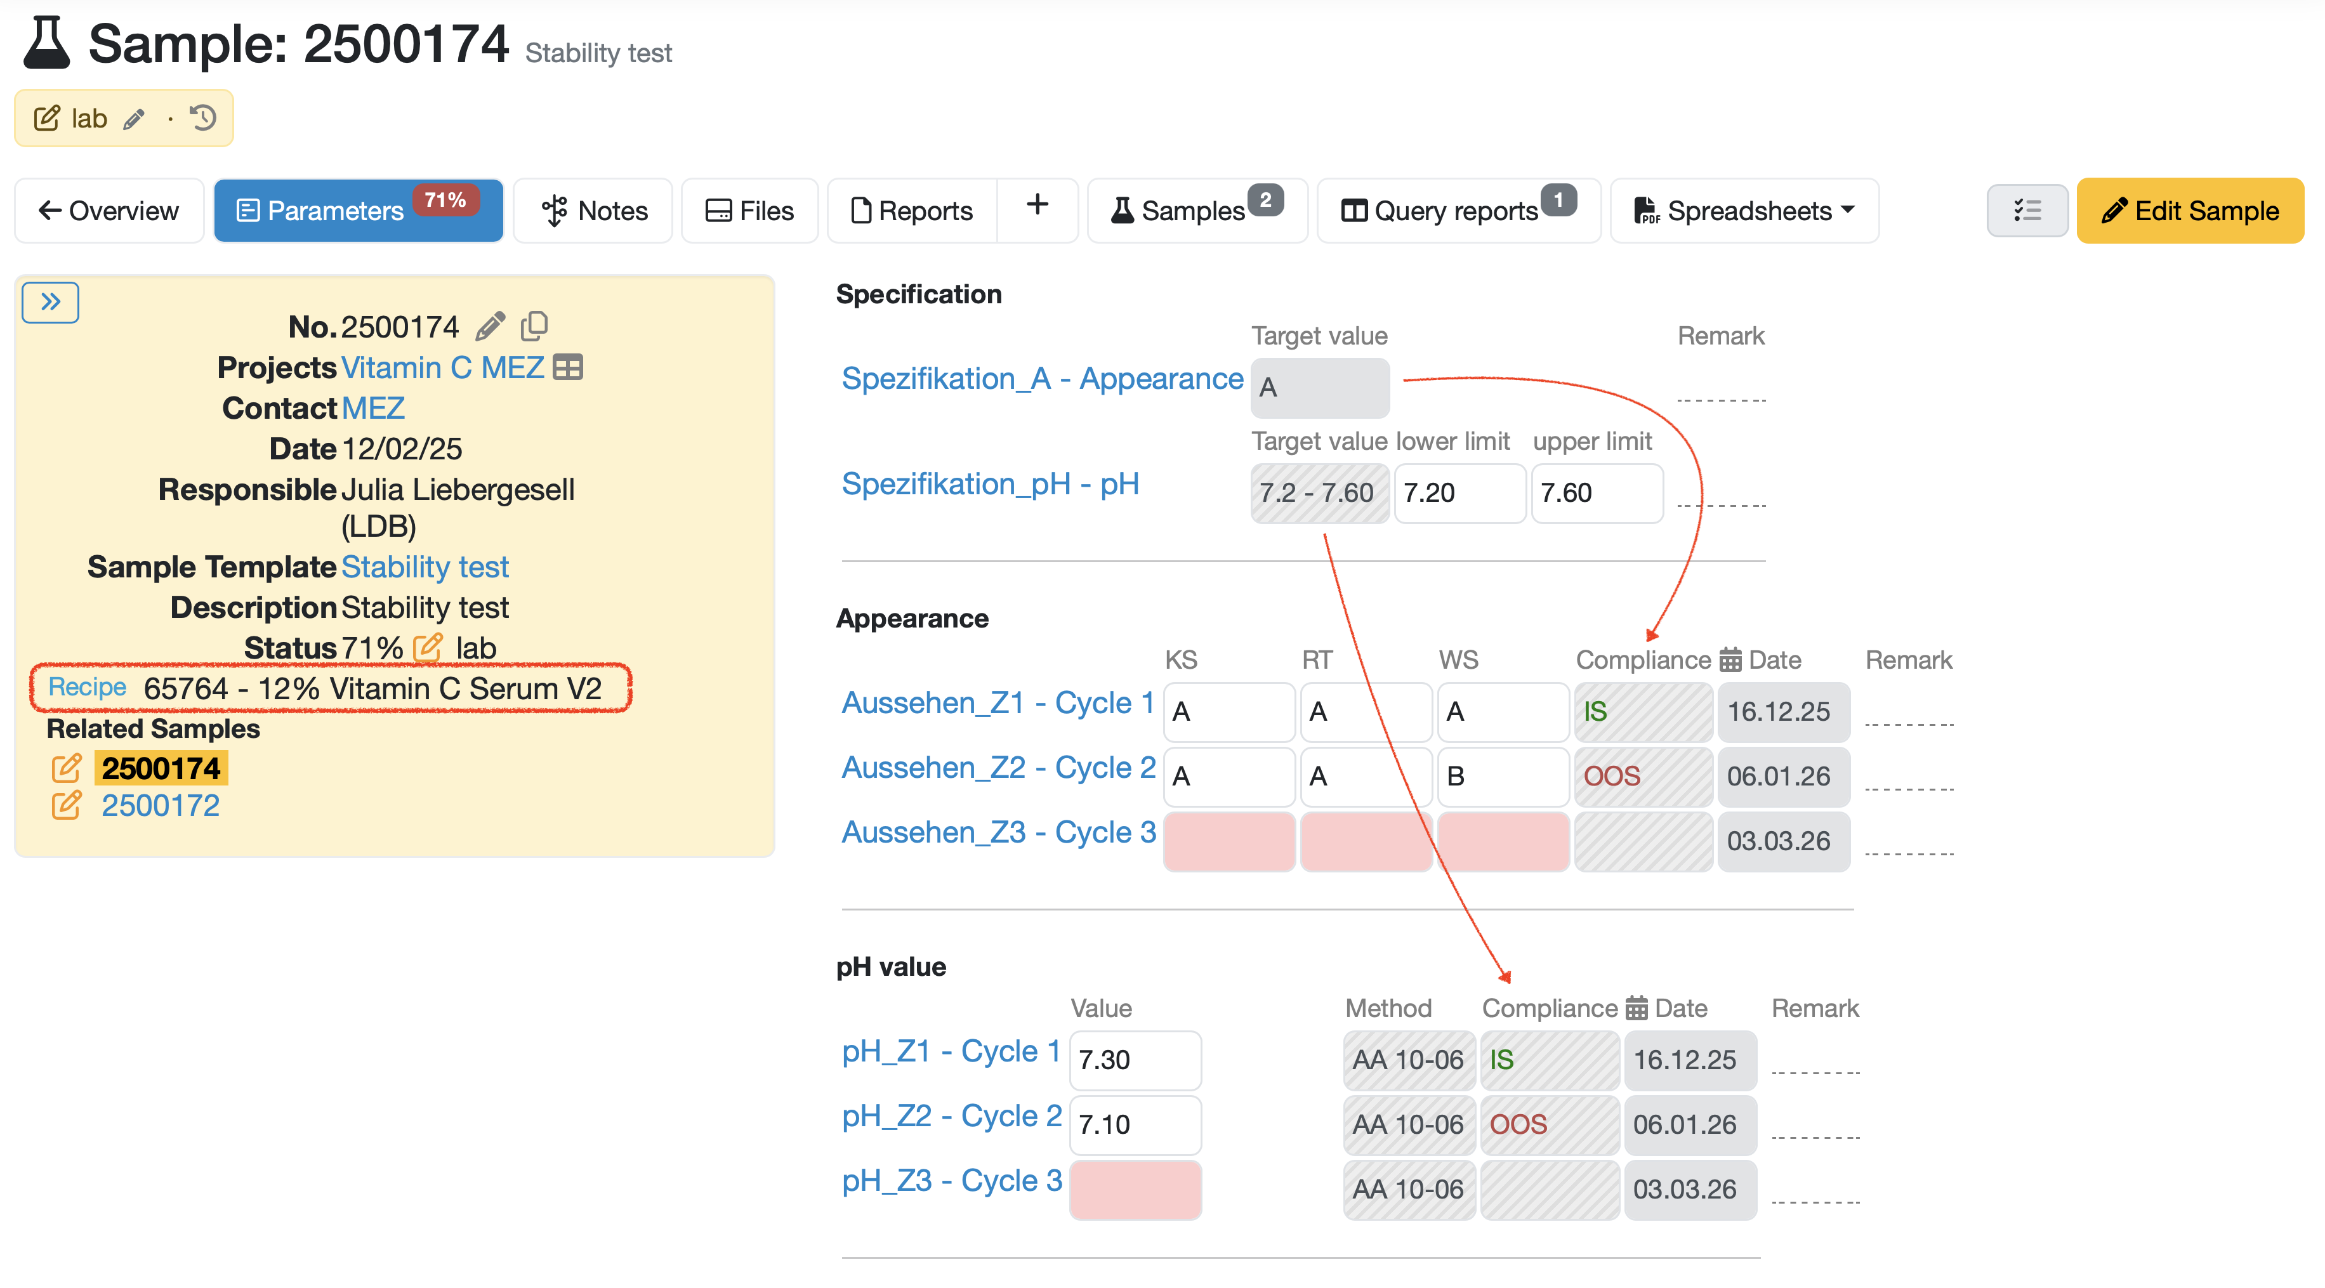Click the pencil icon beside lab status
This screenshot has width=2325, height=1288.
135,119
